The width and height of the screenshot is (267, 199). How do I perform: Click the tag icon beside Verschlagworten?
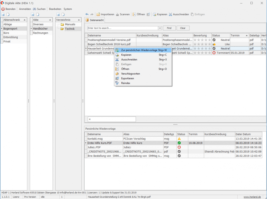pos(117,74)
